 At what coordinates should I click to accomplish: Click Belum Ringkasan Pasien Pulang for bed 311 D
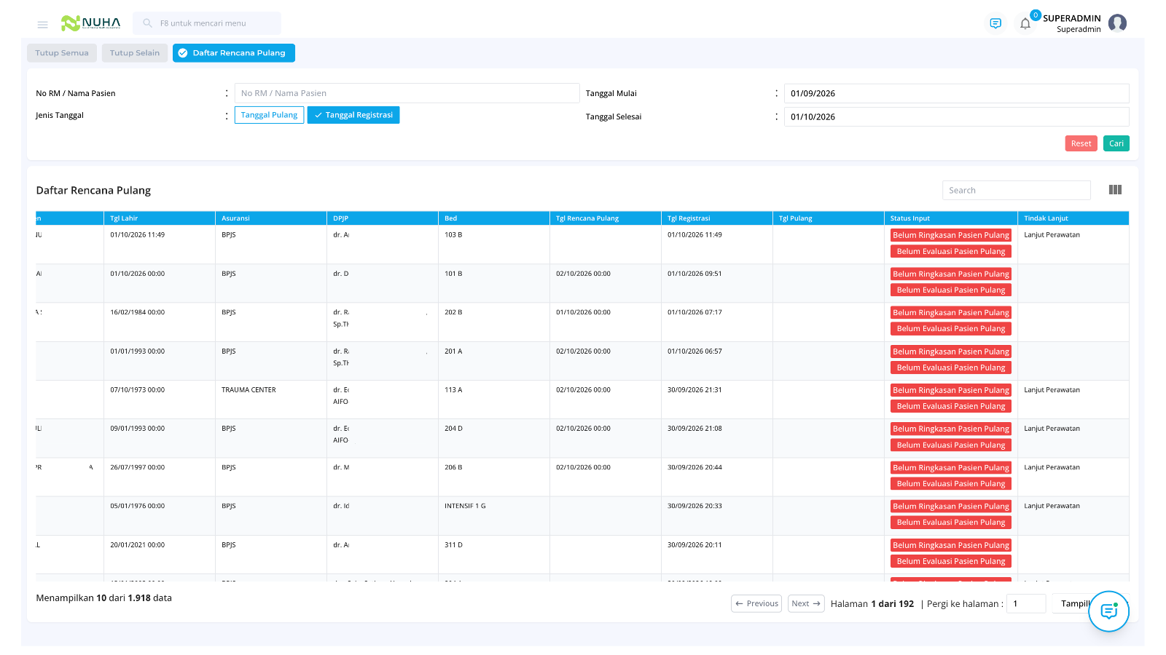951,545
